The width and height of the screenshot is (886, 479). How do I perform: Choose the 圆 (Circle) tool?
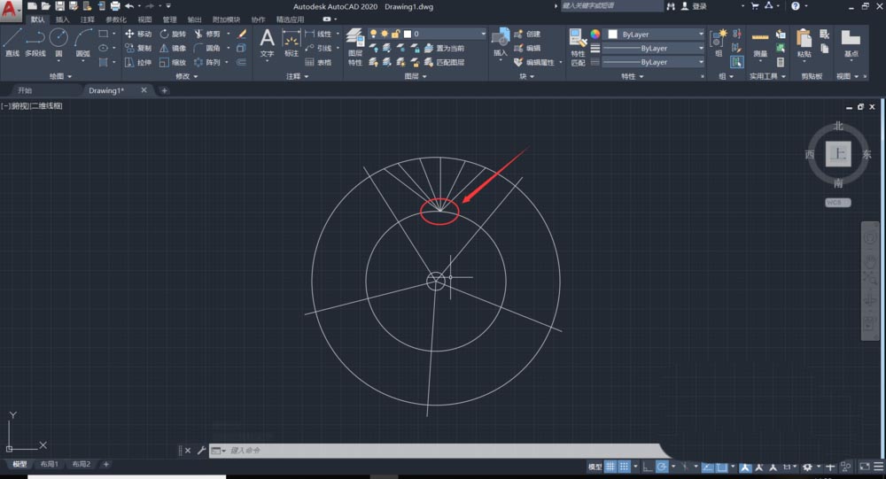(x=58, y=42)
